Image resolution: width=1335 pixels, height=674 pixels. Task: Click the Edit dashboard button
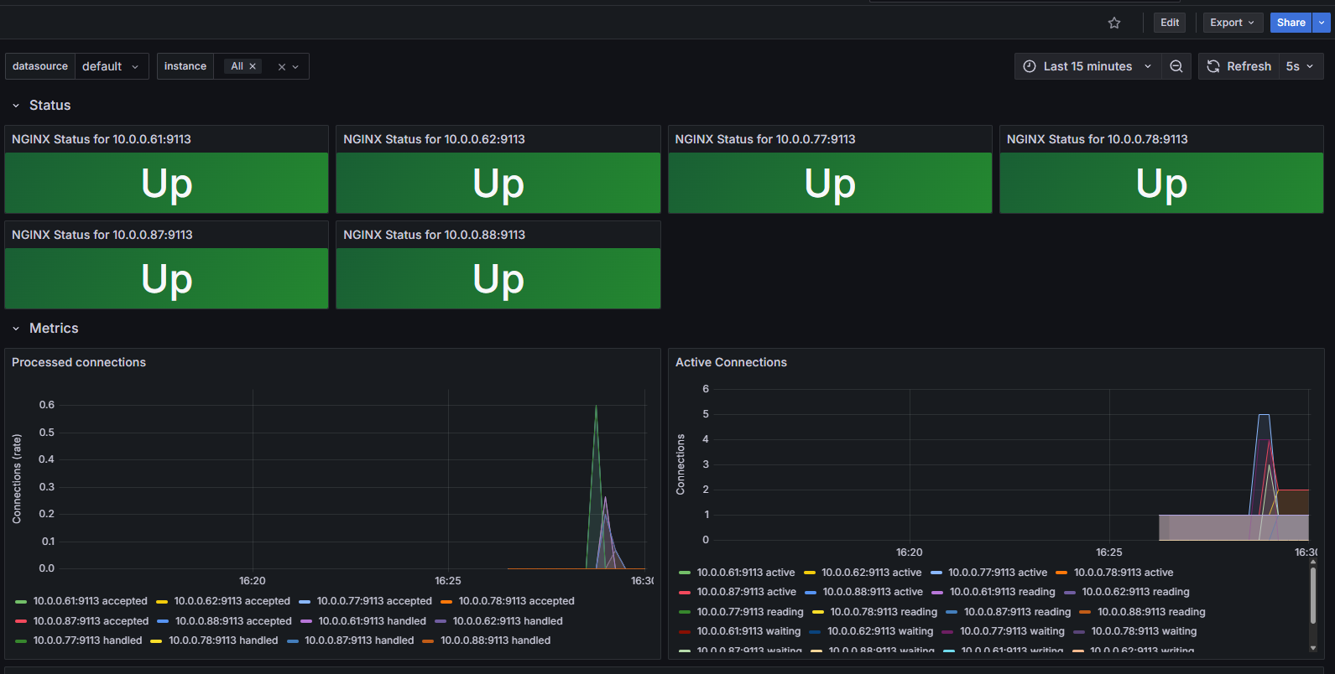pyautogui.click(x=1170, y=23)
